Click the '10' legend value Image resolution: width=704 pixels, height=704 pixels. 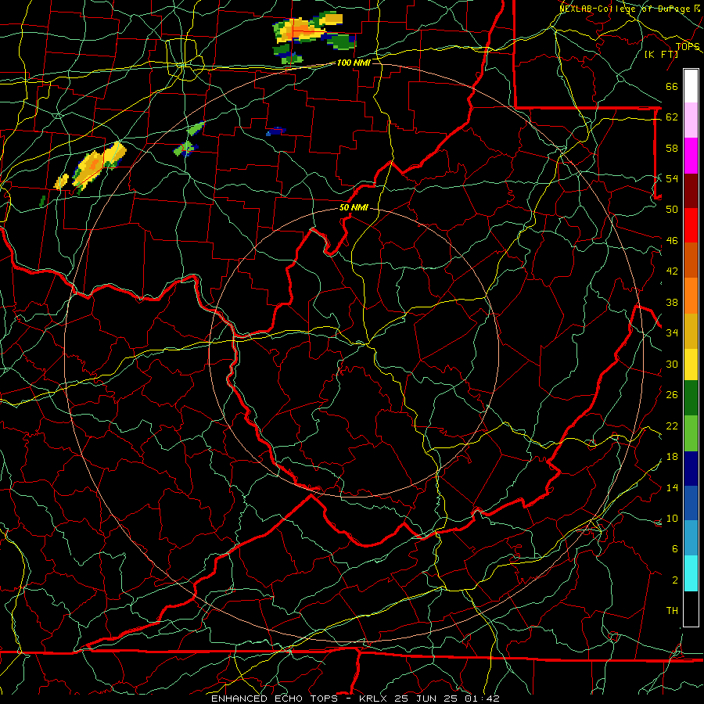[x=672, y=518]
